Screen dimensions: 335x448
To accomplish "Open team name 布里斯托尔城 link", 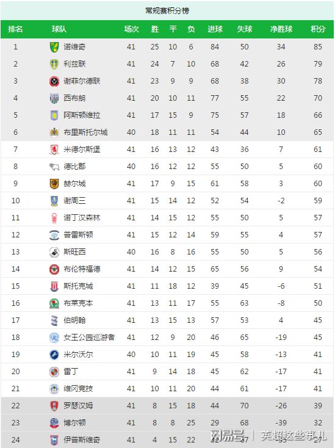I will 85,132.
